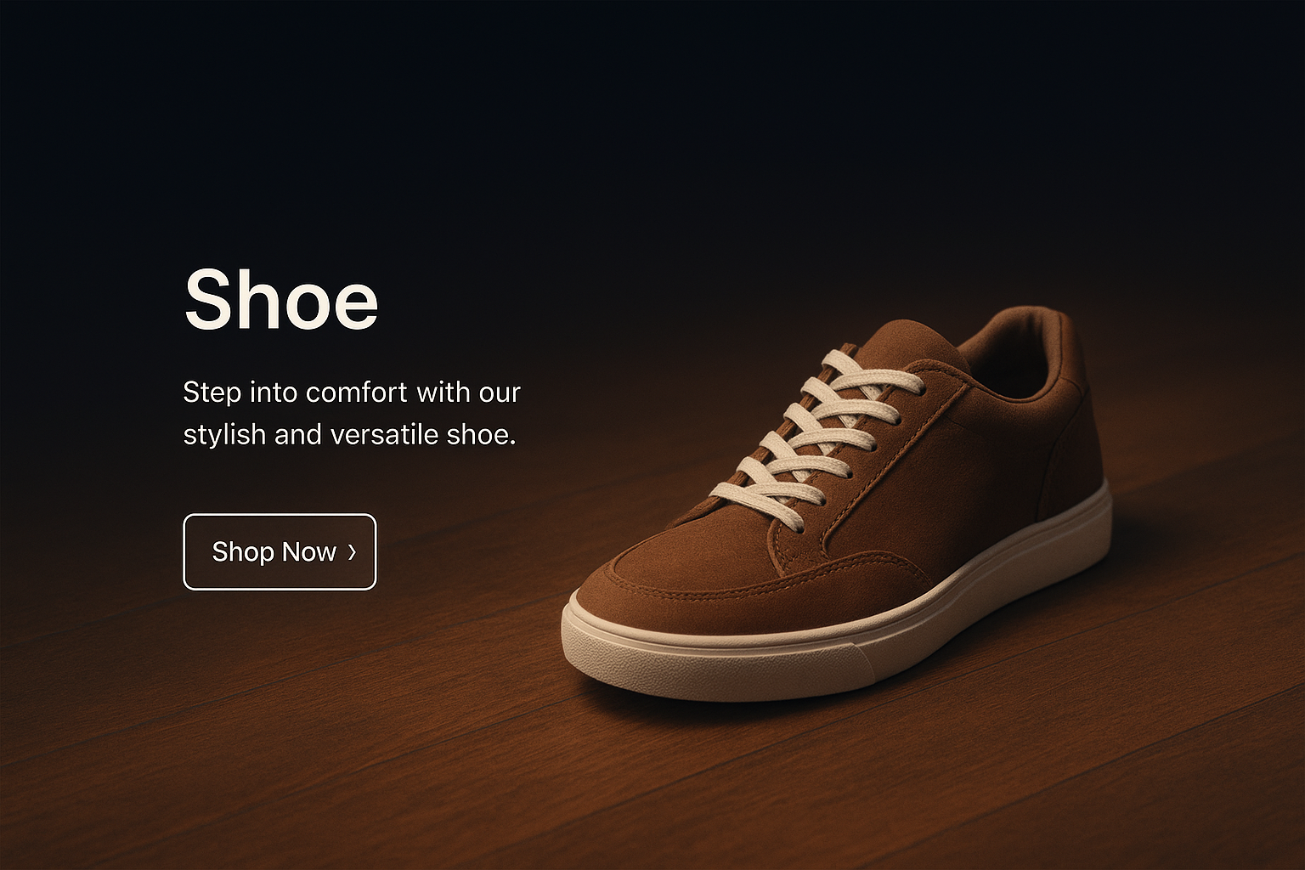This screenshot has height=870, width=1305.
Task: Click the Shop Now button
Action: (x=280, y=551)
